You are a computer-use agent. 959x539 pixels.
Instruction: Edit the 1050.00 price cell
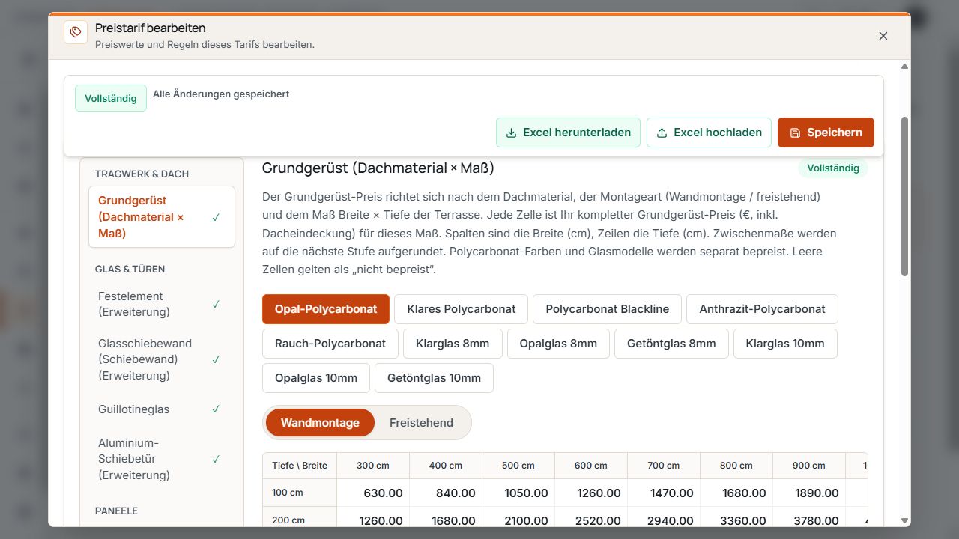tap(518, 493)
